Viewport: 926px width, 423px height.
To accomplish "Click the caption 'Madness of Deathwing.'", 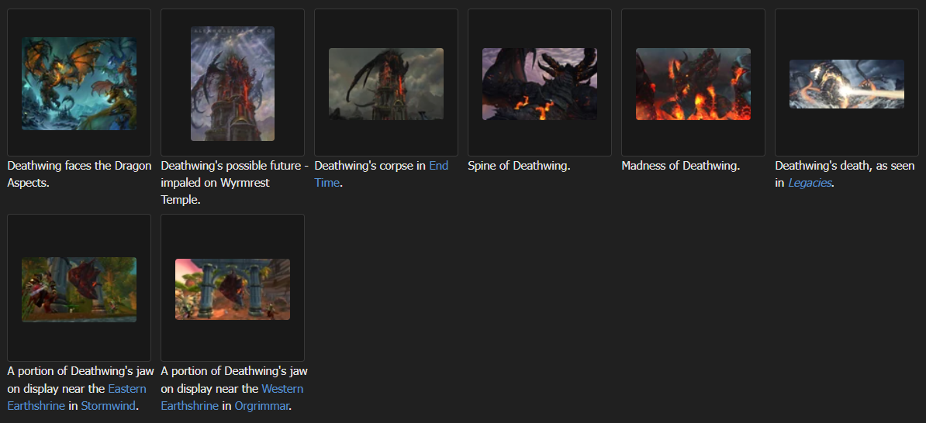I will click(680, 166).
